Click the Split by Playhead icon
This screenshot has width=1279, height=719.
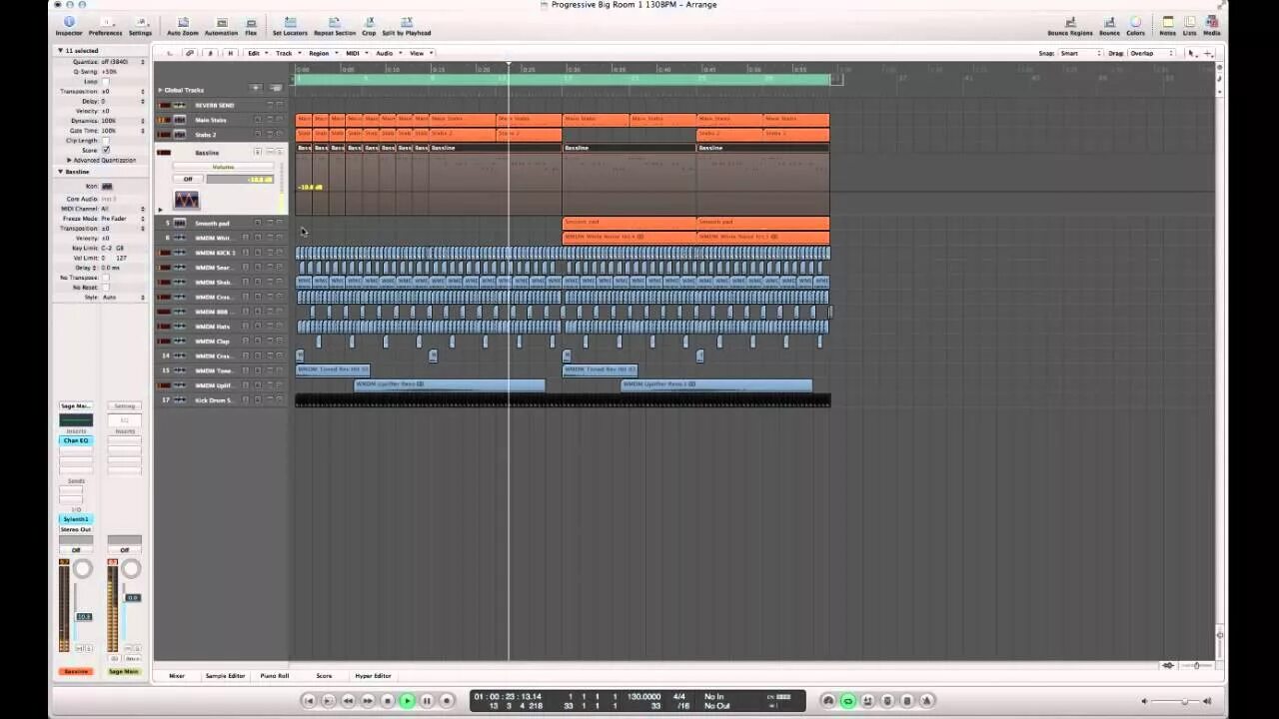[x=407, y=26]
